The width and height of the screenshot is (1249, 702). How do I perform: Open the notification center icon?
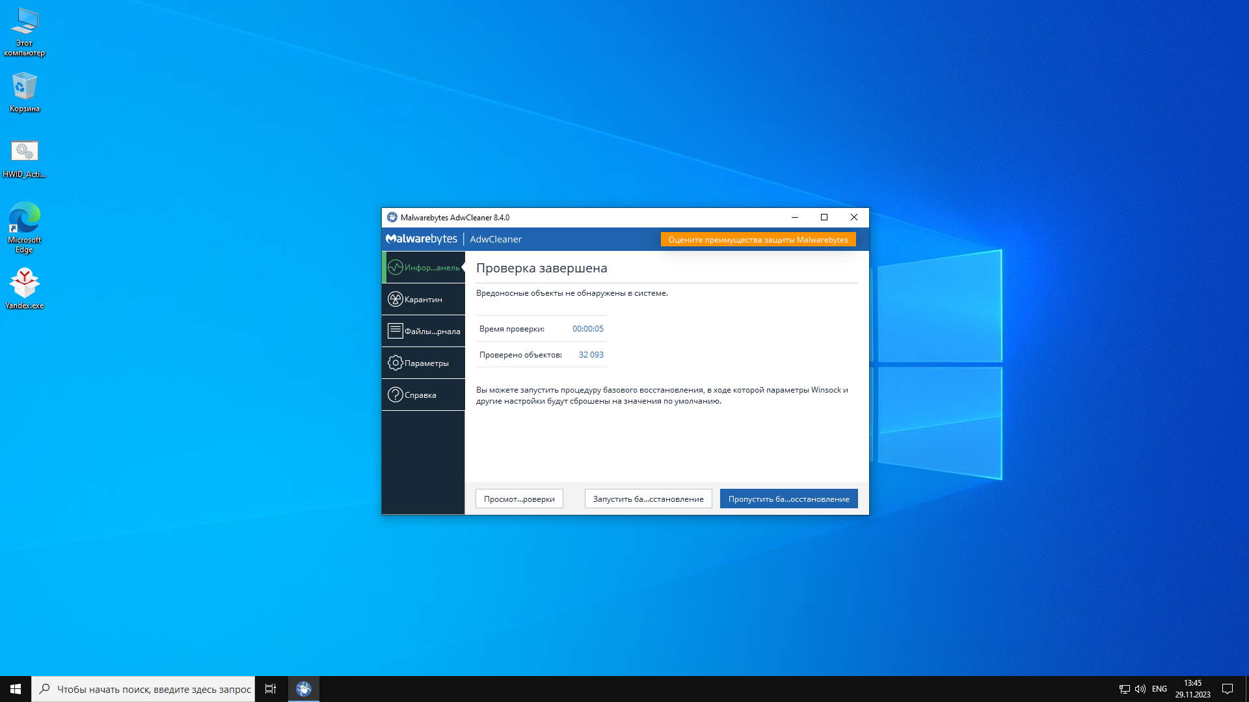pos(1228,689)
